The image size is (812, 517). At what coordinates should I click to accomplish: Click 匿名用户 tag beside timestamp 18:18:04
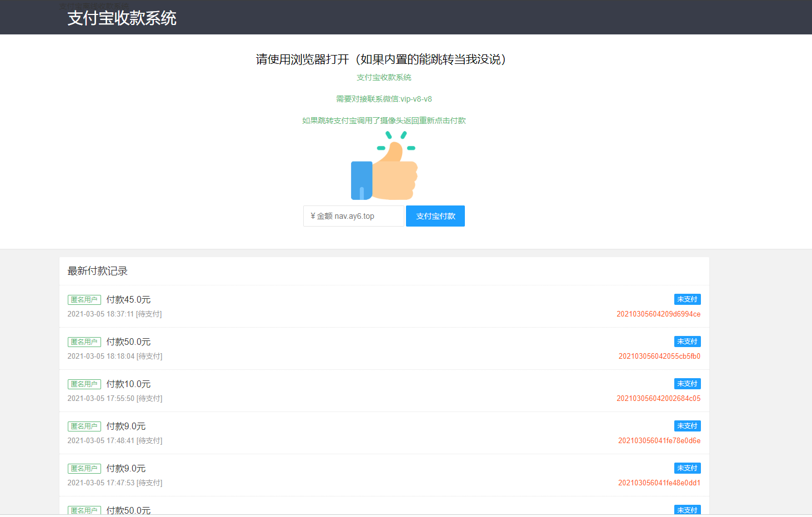(x=84, y=342)
